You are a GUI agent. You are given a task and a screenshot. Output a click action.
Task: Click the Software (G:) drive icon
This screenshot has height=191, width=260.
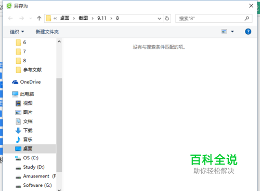pyautogui.click(x=18, y=186)
